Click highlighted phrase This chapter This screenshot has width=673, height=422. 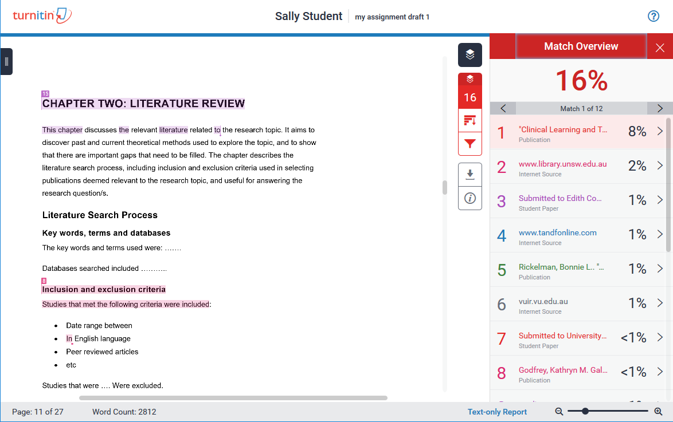pos(62,130)
